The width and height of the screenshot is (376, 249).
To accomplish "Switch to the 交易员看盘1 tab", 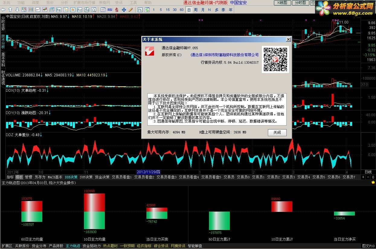I will click(x=122, y=177).
